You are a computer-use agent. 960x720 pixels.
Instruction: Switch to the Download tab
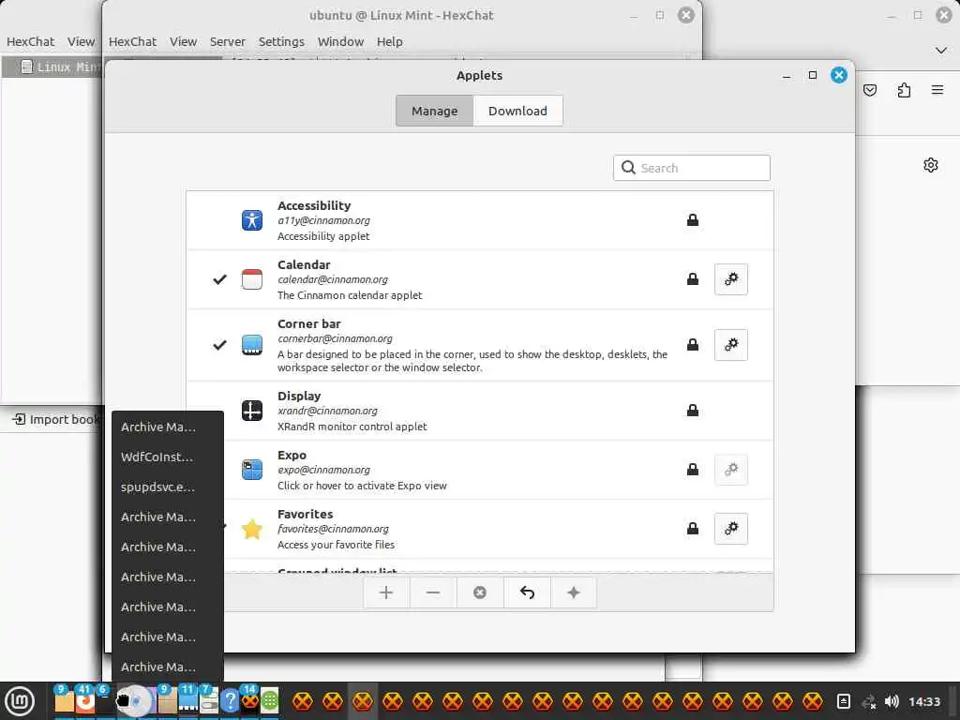pyautogui.click(x=517, y=111)
